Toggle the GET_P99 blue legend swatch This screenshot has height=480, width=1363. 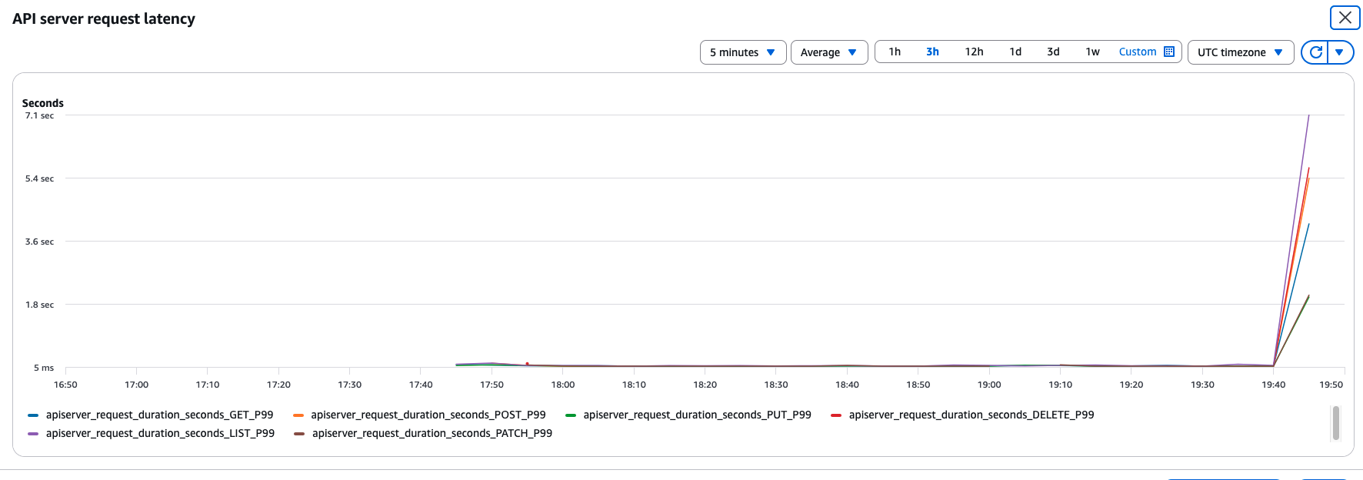coord(33,415)
